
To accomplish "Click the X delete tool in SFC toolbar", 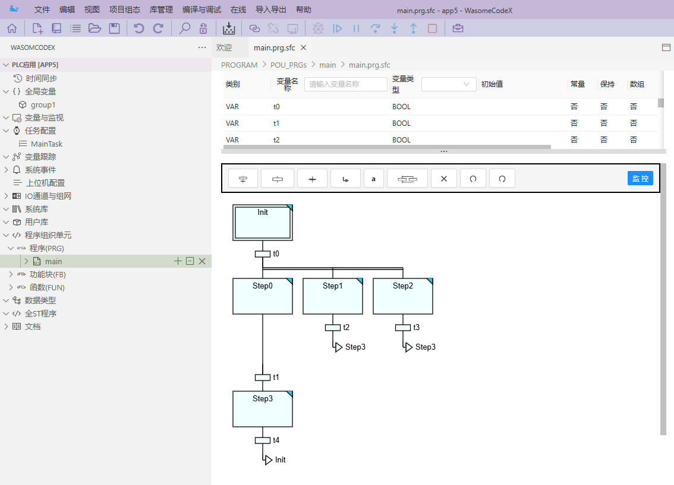I will coord(444,179).
